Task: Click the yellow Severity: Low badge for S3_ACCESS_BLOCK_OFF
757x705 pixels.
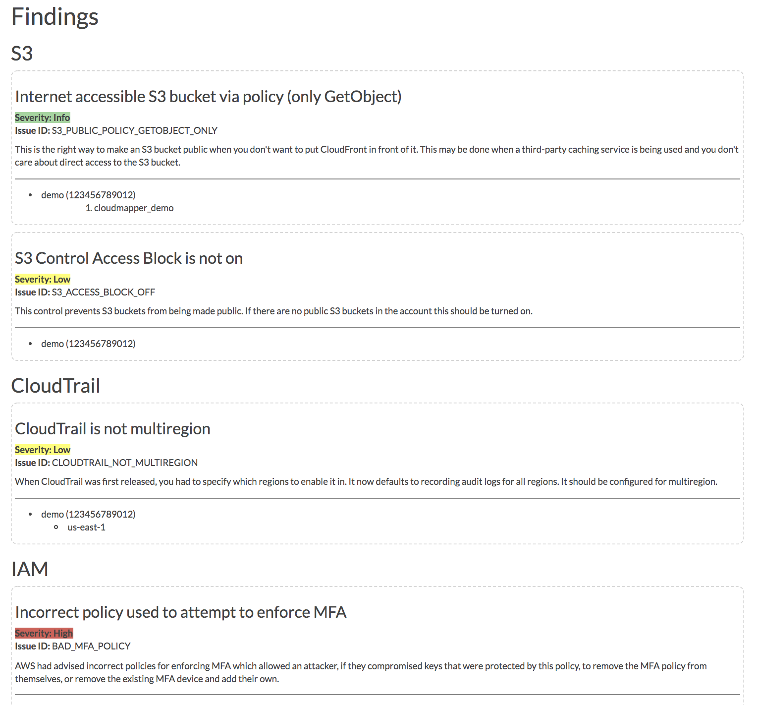Action: tap(43, 279)
